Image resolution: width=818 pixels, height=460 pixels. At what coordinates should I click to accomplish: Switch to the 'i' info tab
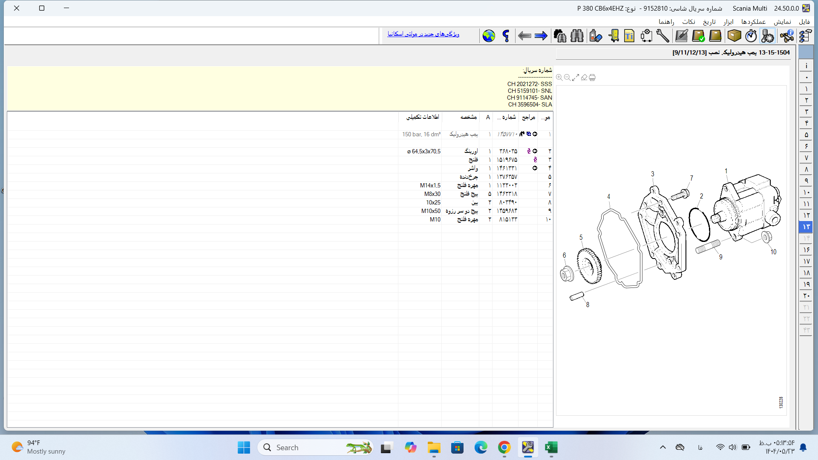coord(806,66)
